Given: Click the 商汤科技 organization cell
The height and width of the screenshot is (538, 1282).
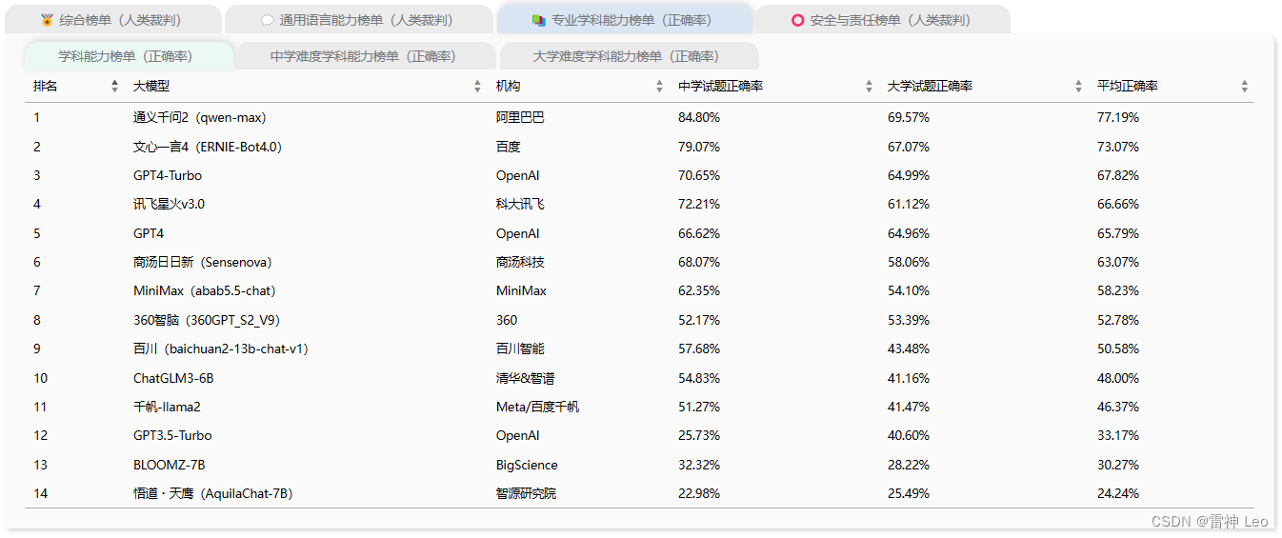Looking at the screenshot, I should 520,262.
